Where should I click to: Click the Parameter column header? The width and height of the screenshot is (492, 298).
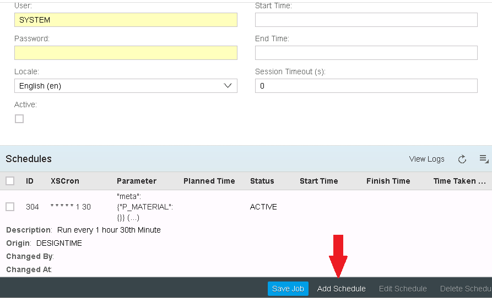(137, 181)
